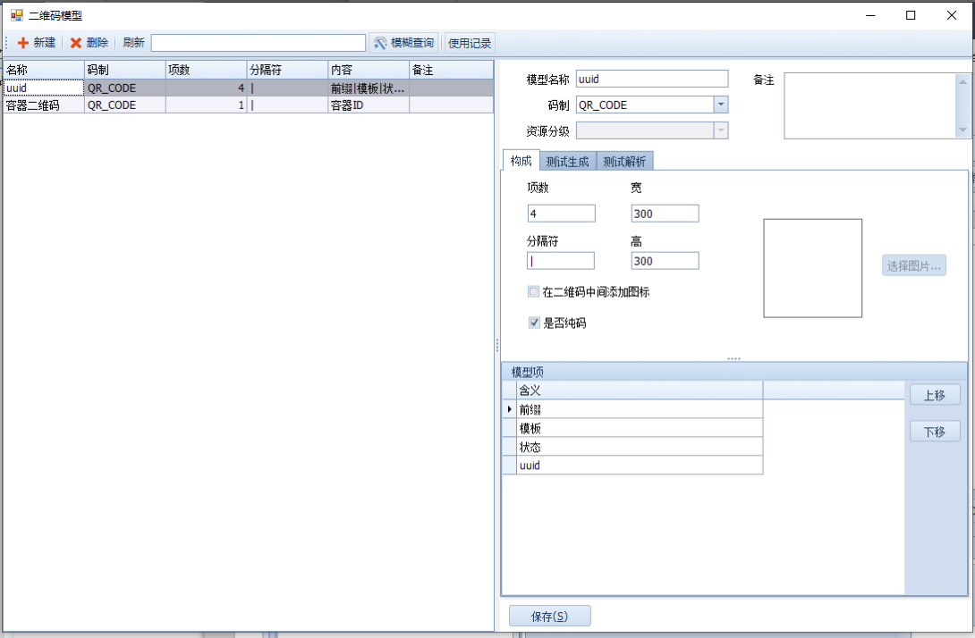Click the 新建 plus icon in toolbar
This screenshot has height=638, width=975.
pos(23,43)
